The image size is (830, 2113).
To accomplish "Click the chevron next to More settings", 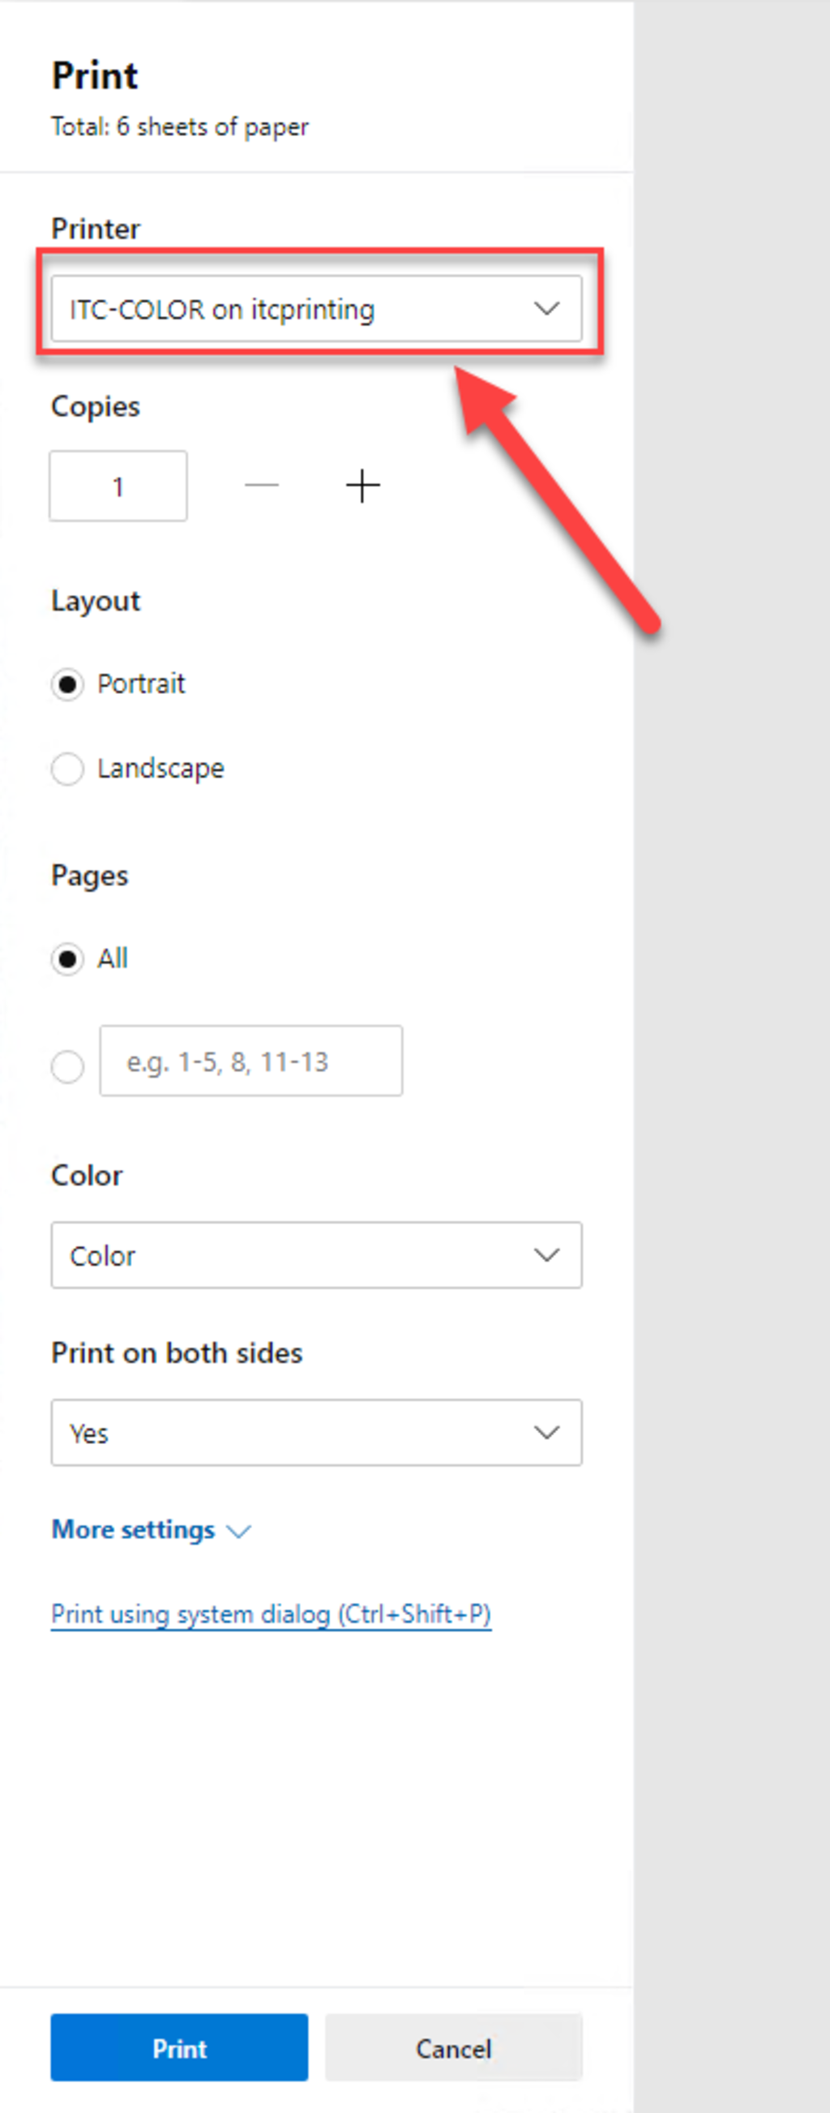I will (x=238, y=1531).
